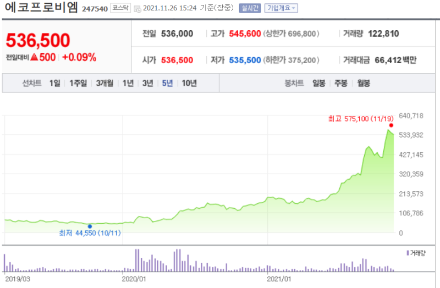Click the 상한가 696,800 text
The image size is (440, 288).
click(291, 34)
